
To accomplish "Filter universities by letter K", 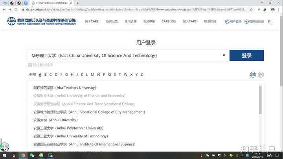I will point(82,75).
